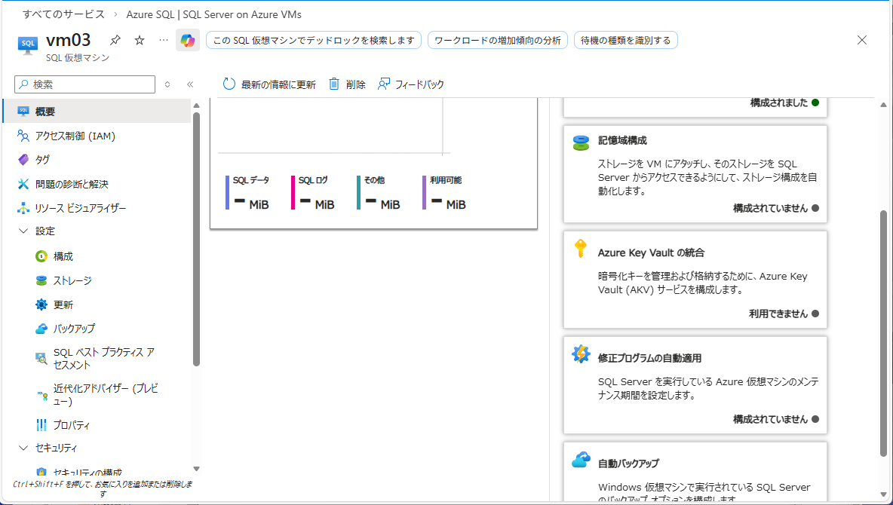Click the 自動バックアップ cloud icon in card

(x=581, y=460)
